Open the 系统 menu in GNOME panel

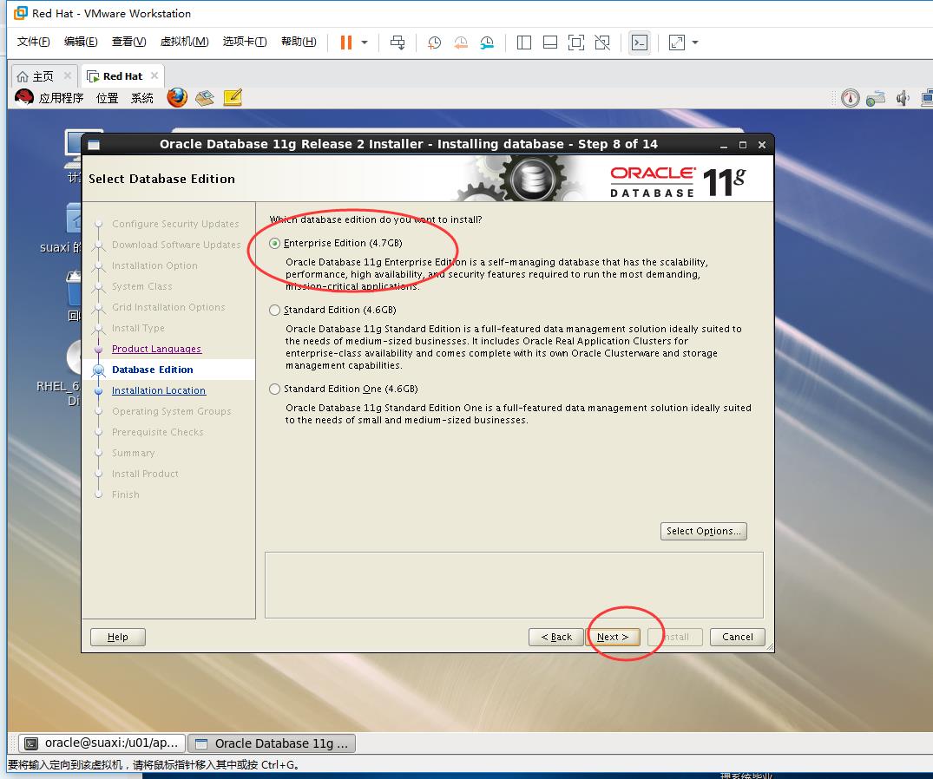click(x=141, y=98)
